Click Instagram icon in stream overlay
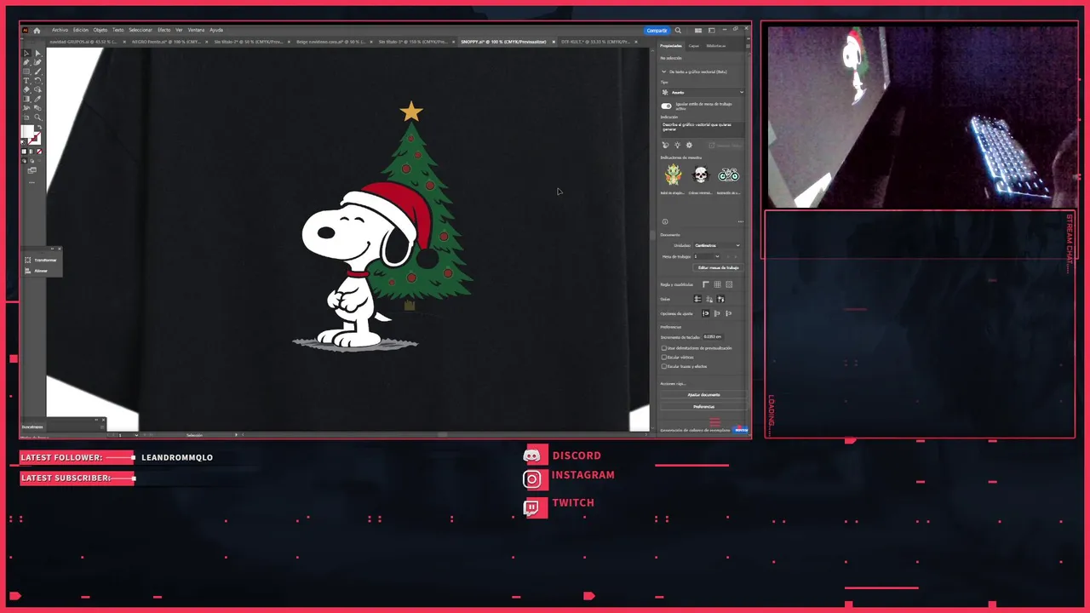 [533, 479]
